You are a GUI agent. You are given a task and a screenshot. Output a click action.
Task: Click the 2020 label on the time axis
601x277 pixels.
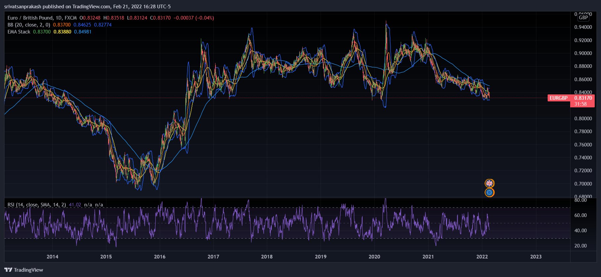(x=374, y=257)
